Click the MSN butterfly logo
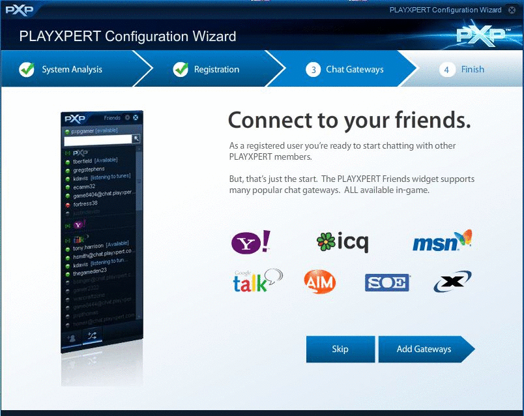 tap(443, 241)
